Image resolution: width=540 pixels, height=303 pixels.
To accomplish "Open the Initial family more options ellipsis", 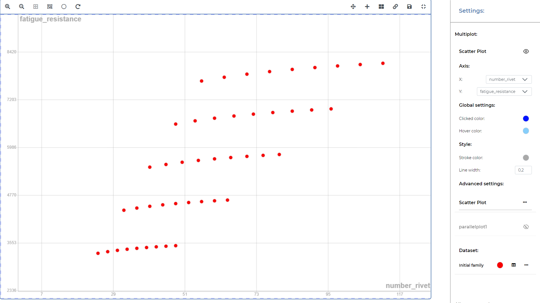I will (x=526, y=265).
